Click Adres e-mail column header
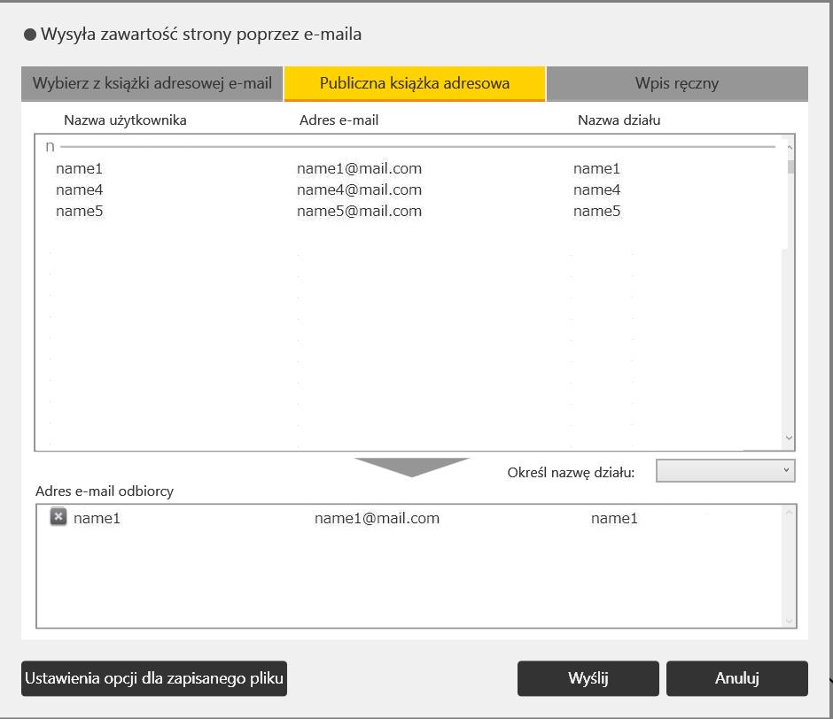Viewport: 833px width, 719px height. pos(339,120)
